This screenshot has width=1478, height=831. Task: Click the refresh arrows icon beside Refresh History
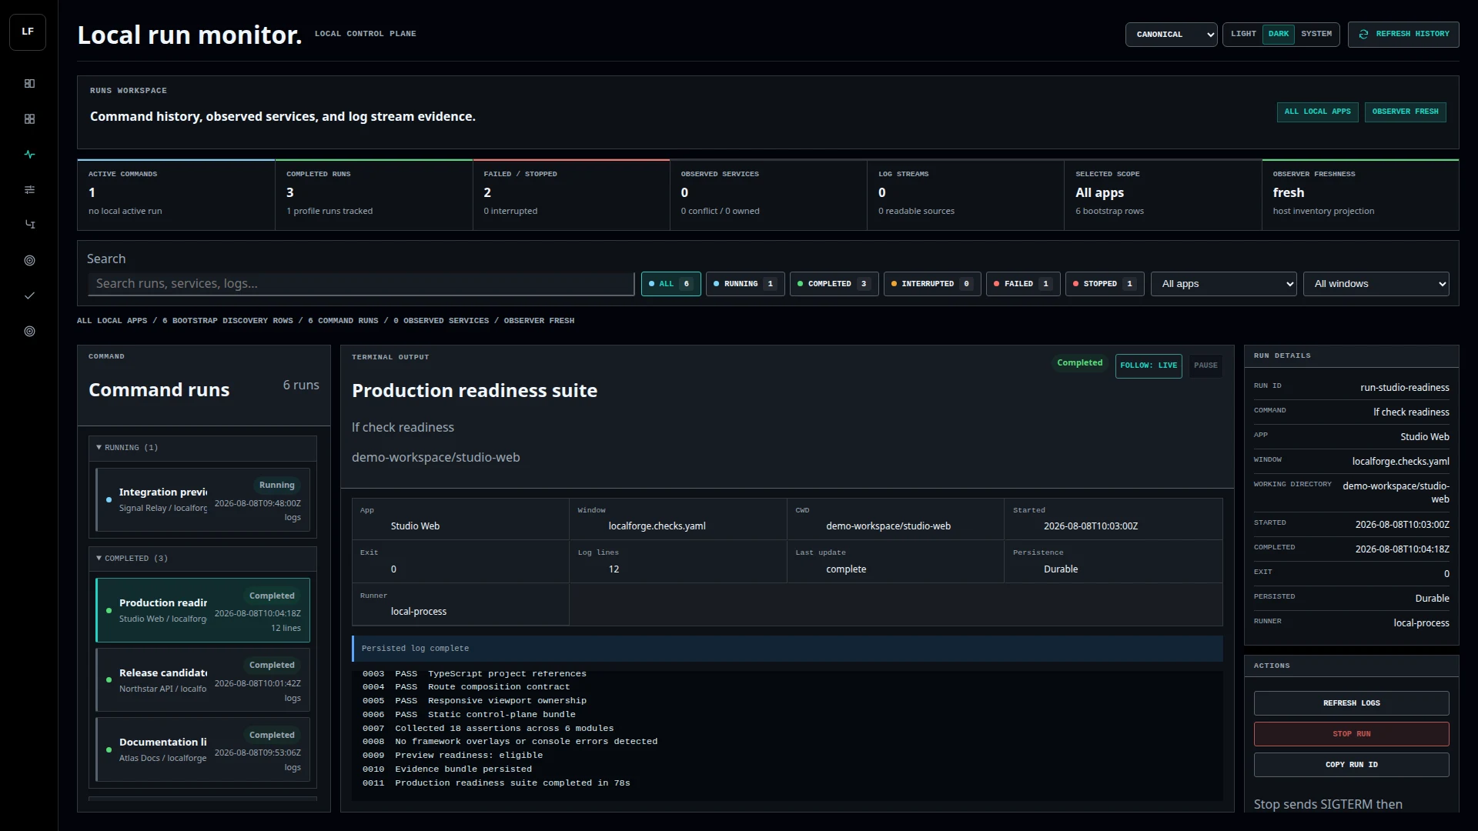click(x=1363, y=34)
